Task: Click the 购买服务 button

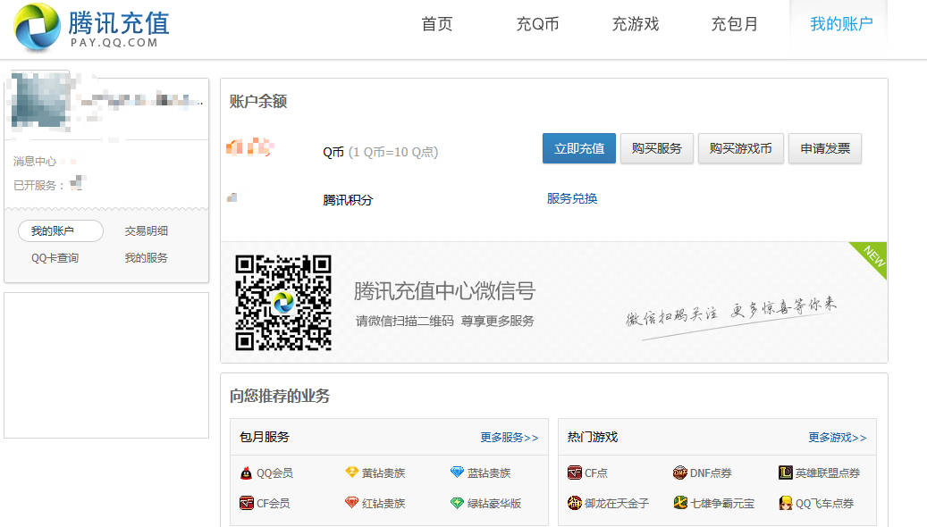Action: 657,148
